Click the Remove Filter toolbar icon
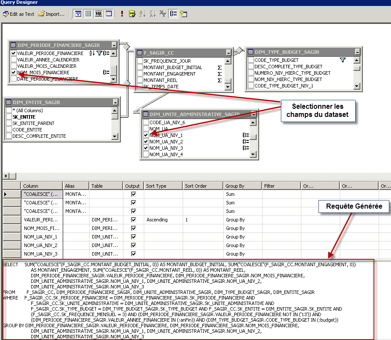 point(163,14)
